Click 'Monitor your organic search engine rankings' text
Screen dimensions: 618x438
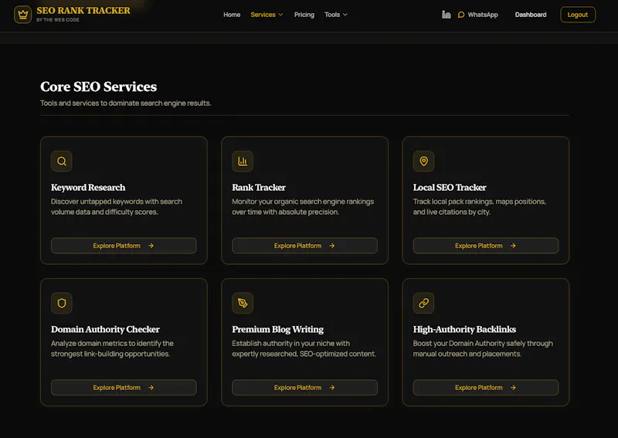pyautogui.click(x=303, y=206)
